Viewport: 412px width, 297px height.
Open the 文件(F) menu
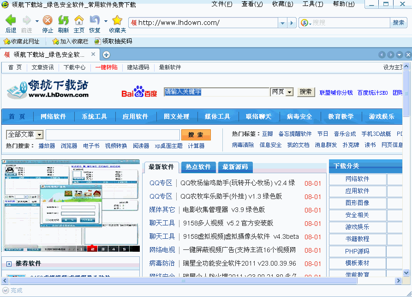click(222, 4)
